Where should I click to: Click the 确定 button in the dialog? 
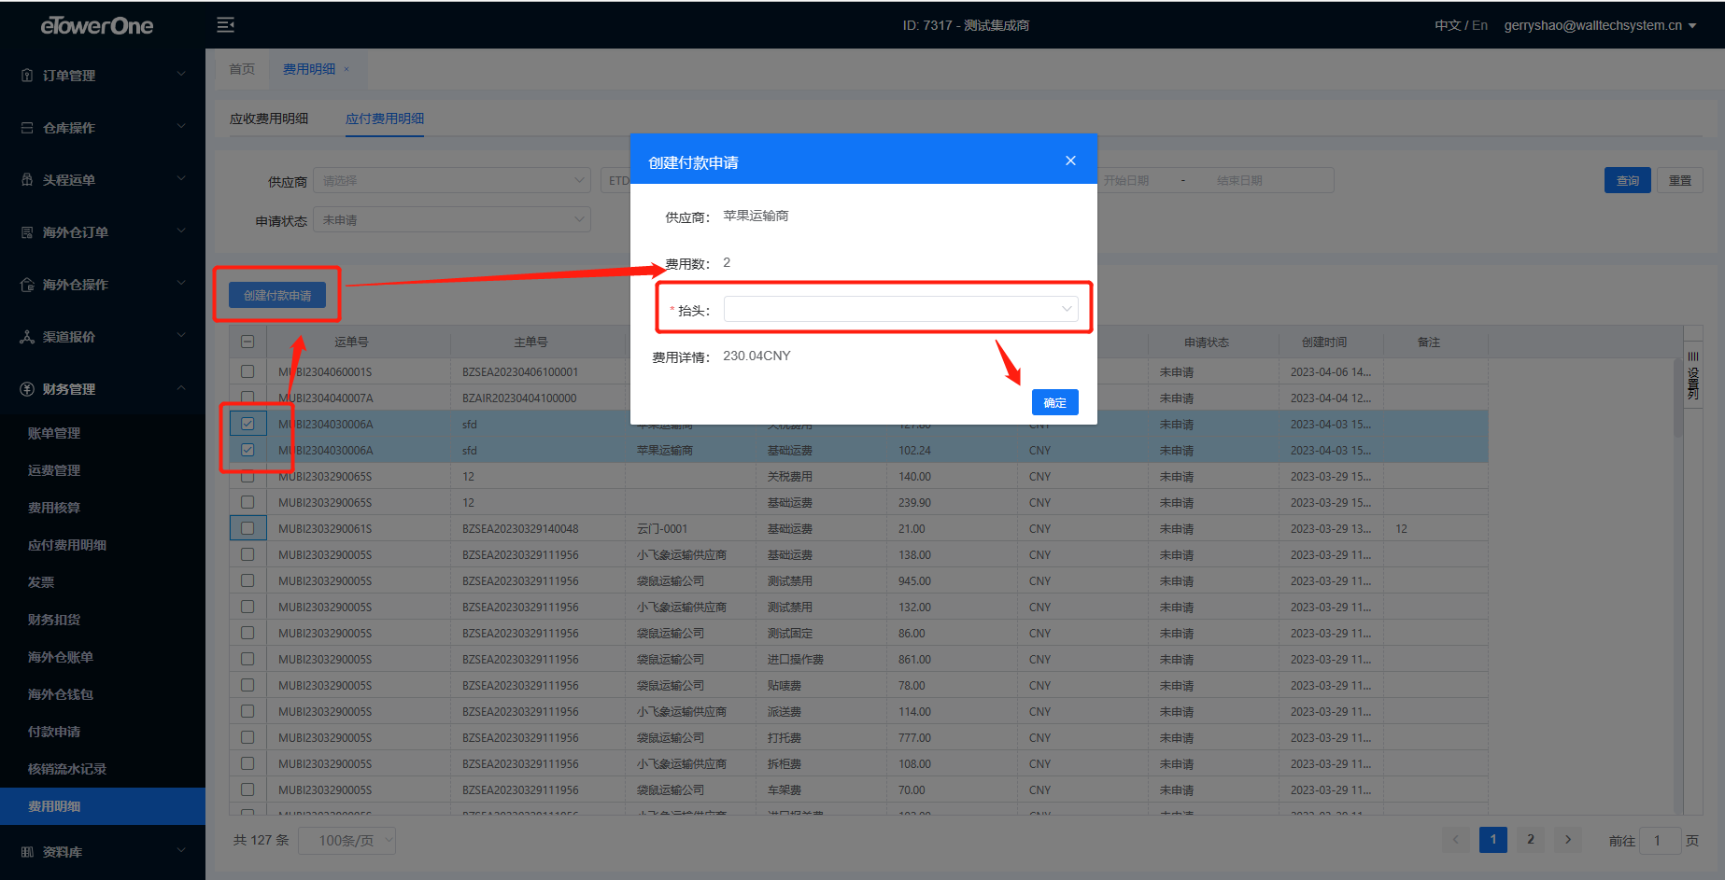[1054, 402]
